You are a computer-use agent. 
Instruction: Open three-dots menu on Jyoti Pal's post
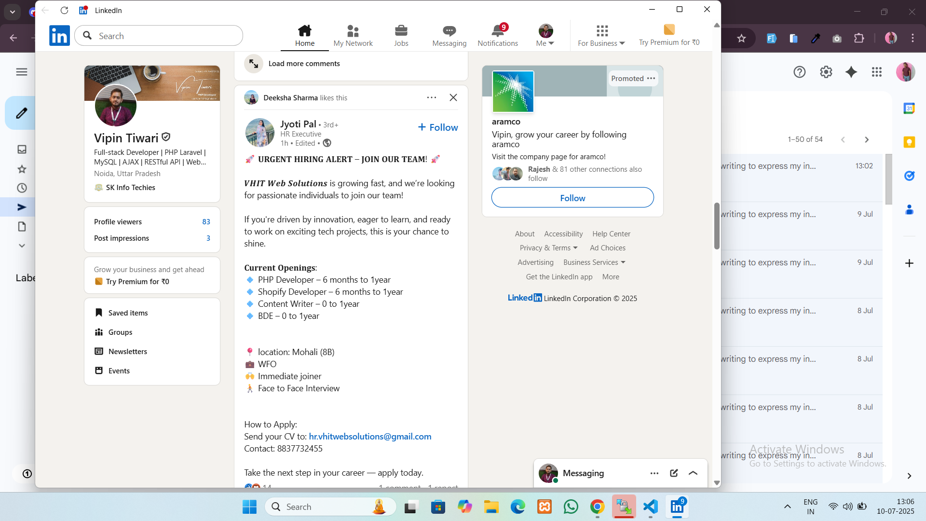coord(431,97)
